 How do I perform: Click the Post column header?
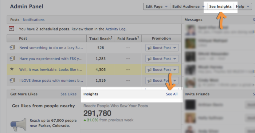click(x=52, y=39)
